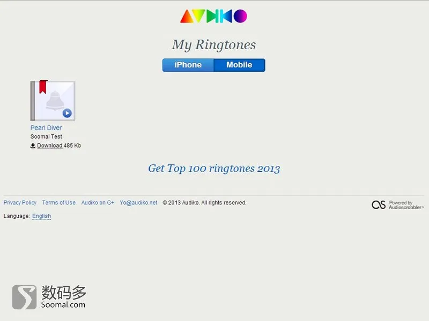Open the Terms of Use link

(59, 203)
